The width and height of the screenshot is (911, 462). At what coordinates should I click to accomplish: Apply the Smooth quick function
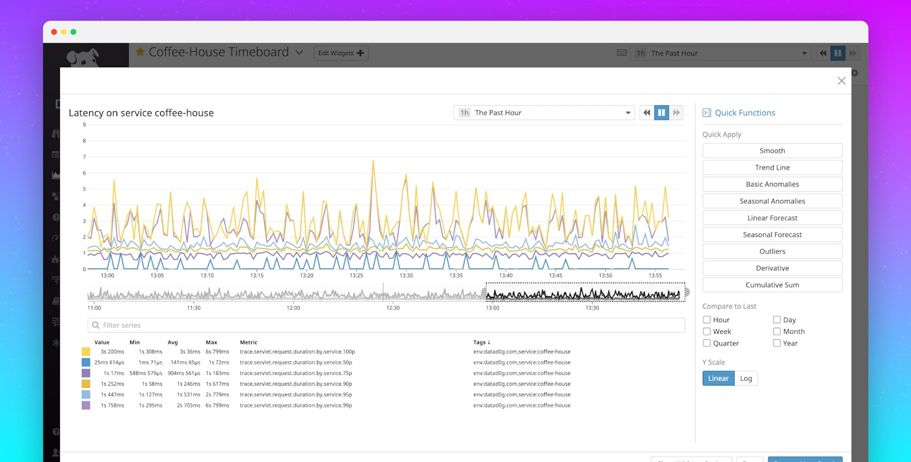coord(772,150)
